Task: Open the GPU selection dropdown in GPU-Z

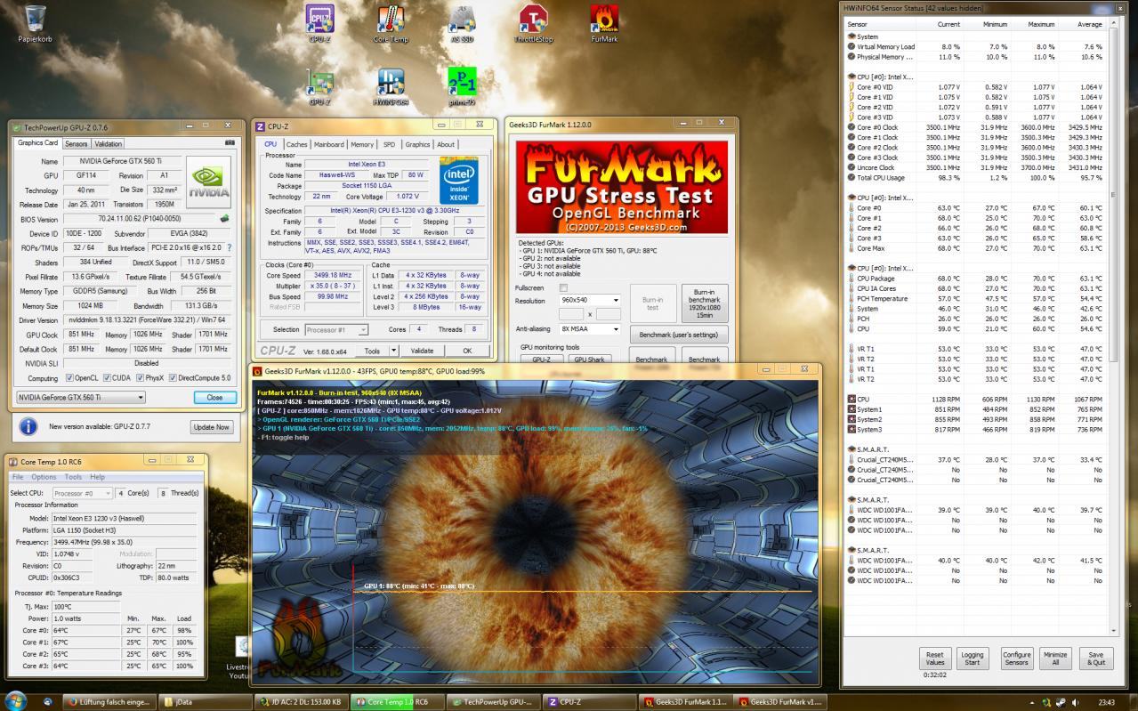Action: point(80,397)
